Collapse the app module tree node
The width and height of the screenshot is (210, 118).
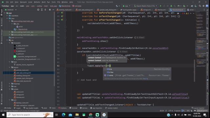click(x=5, y=13)
